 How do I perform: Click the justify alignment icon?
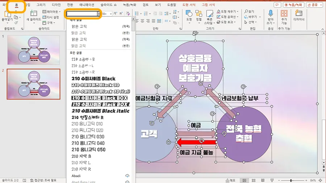[154, 21]
